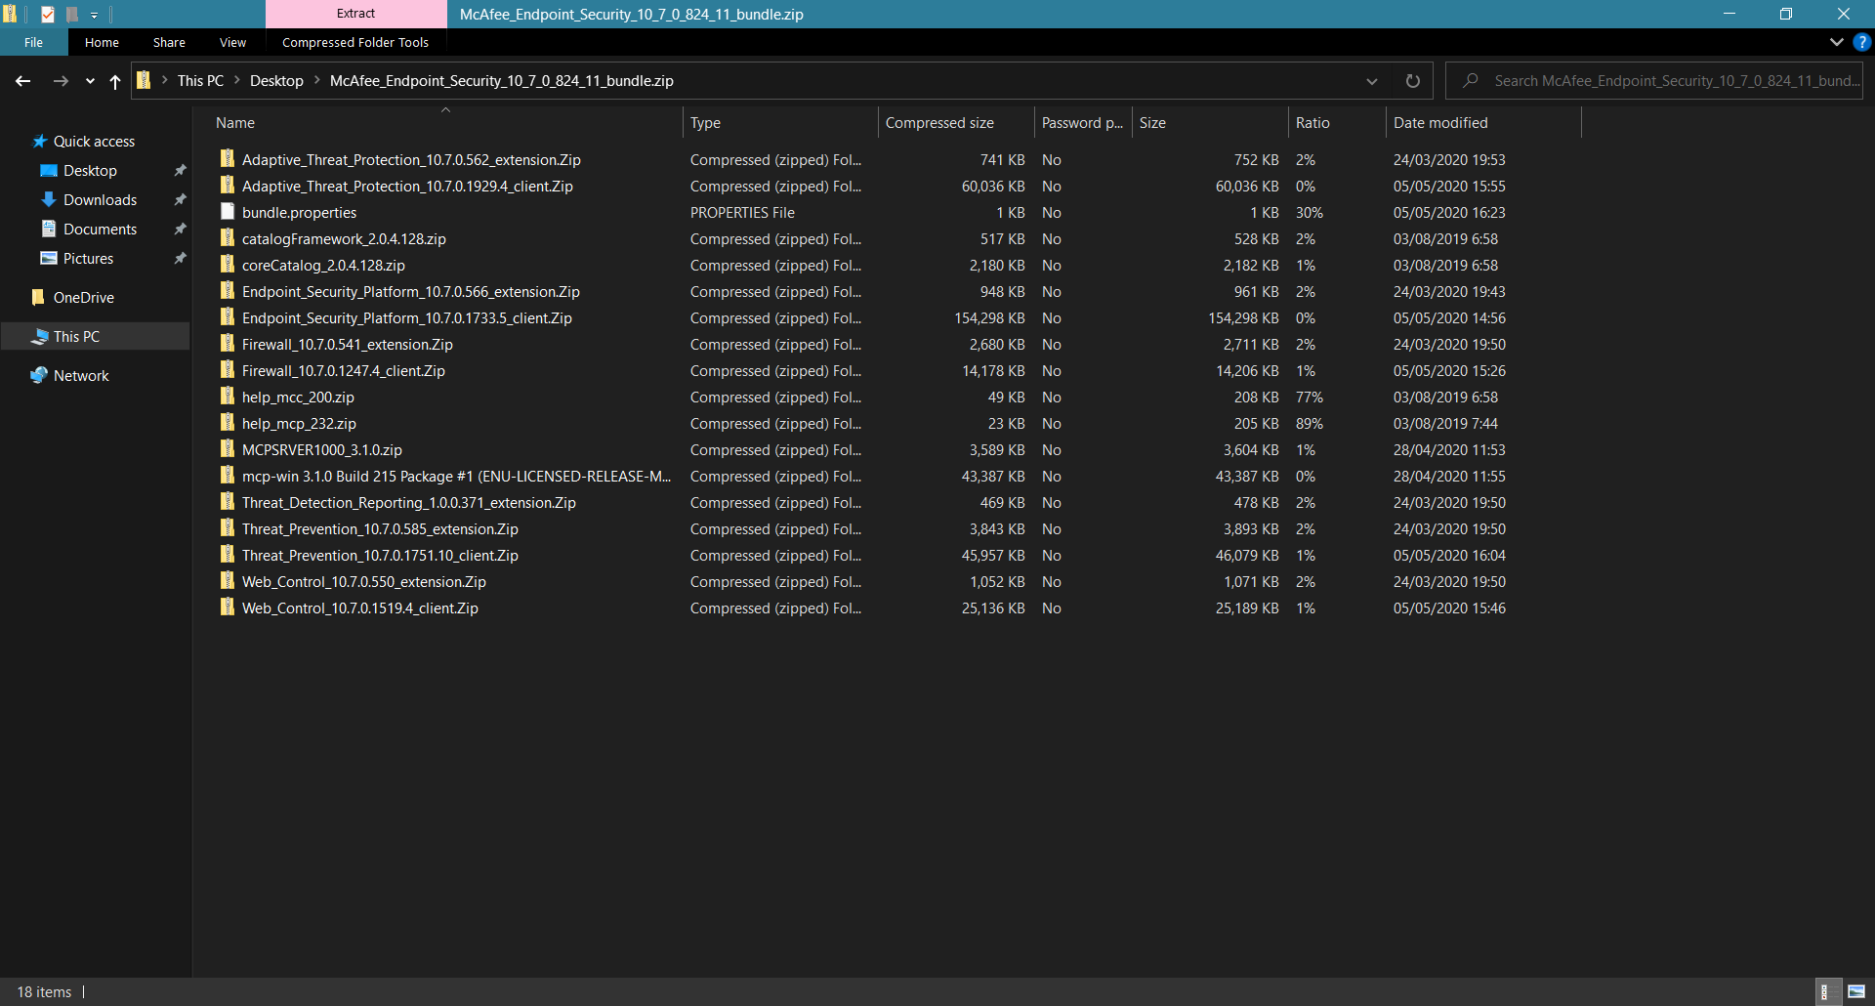Expand the root breadcrumb chevron before This PC
This screenshot has height=1006, width=1875.
point(164,80)
